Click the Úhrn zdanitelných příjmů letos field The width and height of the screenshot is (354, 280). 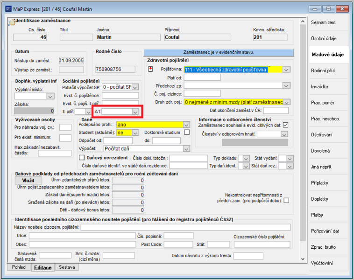[128, 180]
